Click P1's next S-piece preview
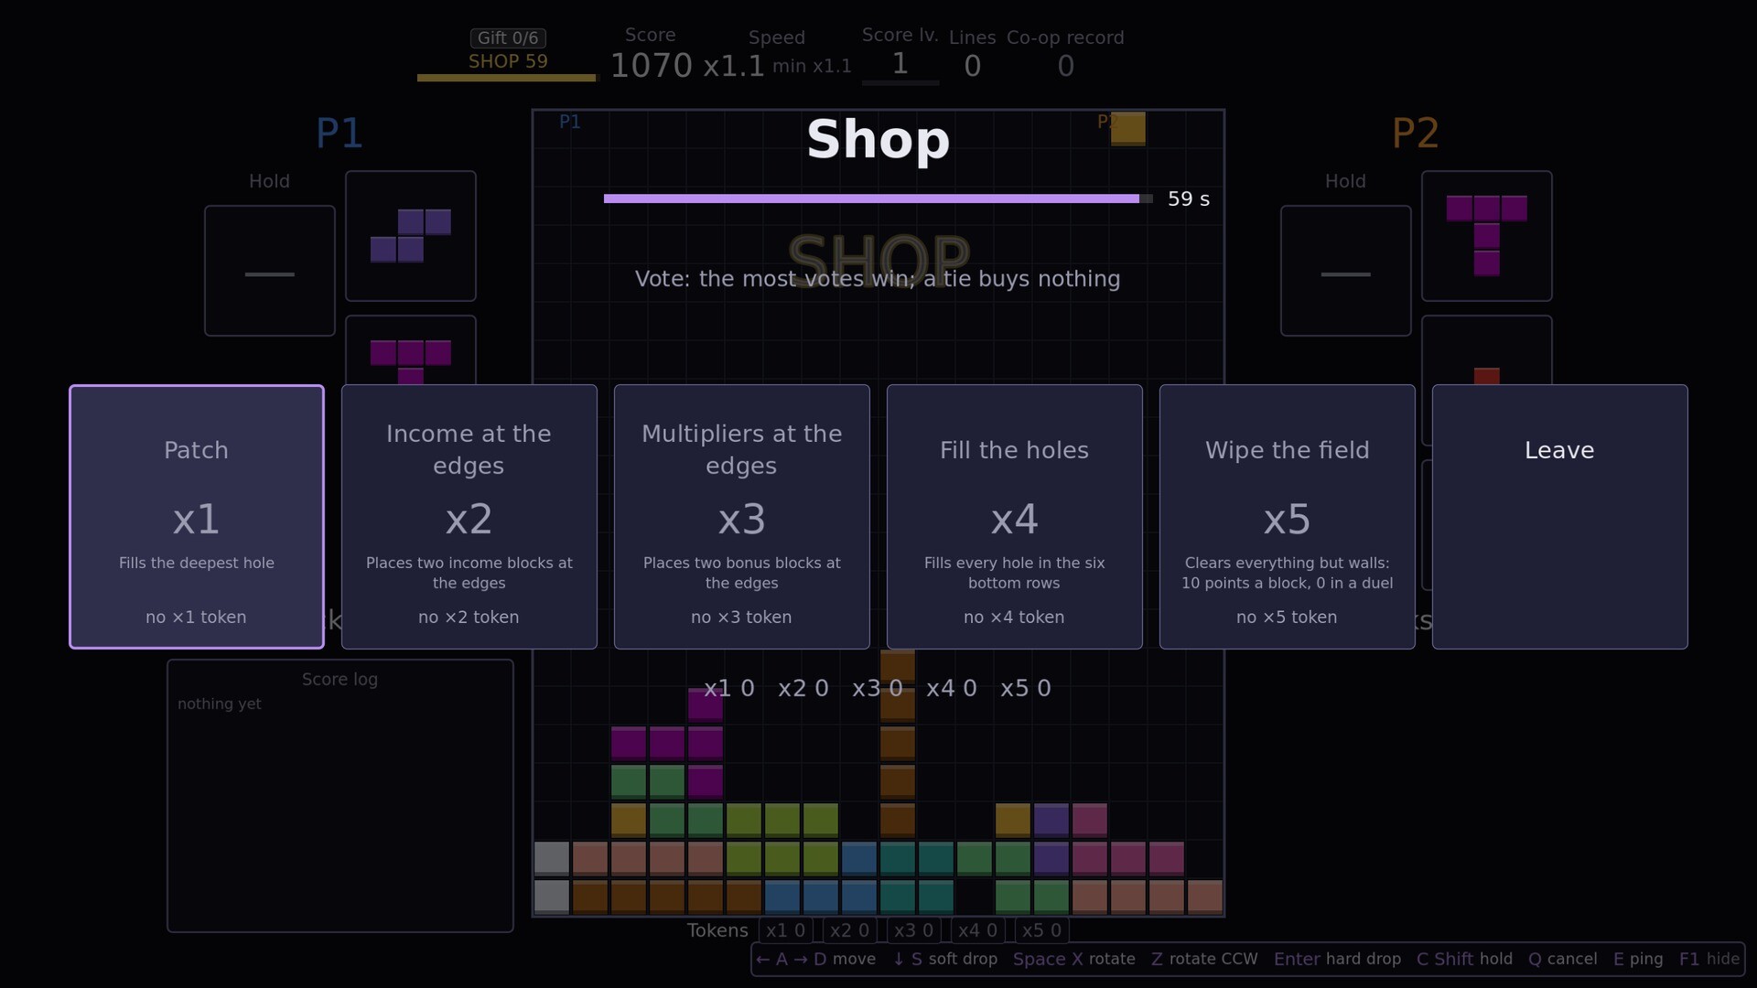This screenshot has width=1757, height=988. pyautogui.click(x=411, y=236)
